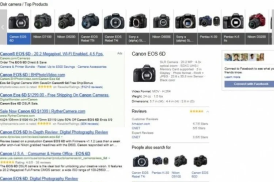The width and height of the screenshot is (274, 182).
Task: Click the 'Canon EOS 6D' product panel heading
Action: point(149,54)
